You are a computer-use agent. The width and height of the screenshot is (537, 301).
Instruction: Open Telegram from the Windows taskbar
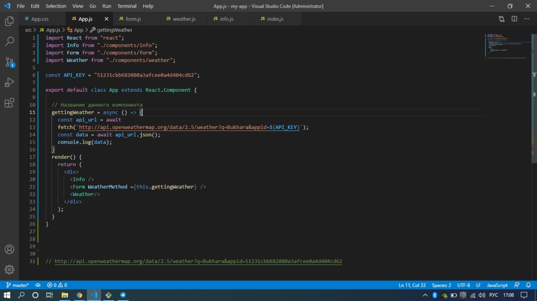tap(123, 295)
